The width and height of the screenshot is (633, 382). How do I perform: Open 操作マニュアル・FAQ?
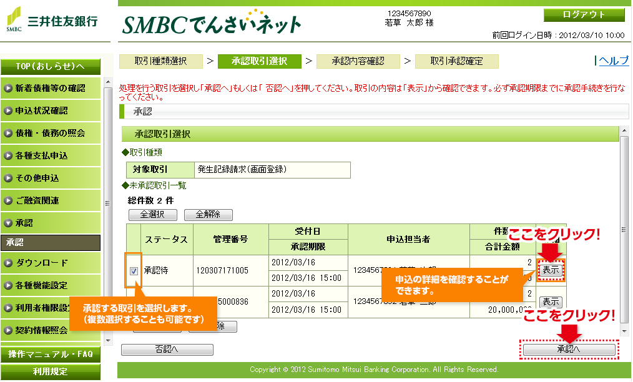click(51, 354)
